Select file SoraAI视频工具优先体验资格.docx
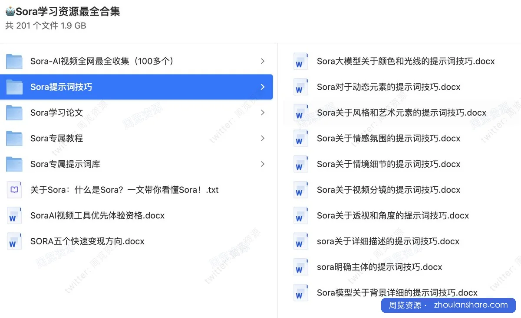This screenshot has width=521, height=318. click(x=98, y=216)
